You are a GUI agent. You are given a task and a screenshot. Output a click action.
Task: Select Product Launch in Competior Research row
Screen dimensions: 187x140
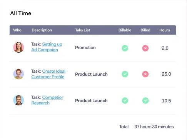(91, 101)
